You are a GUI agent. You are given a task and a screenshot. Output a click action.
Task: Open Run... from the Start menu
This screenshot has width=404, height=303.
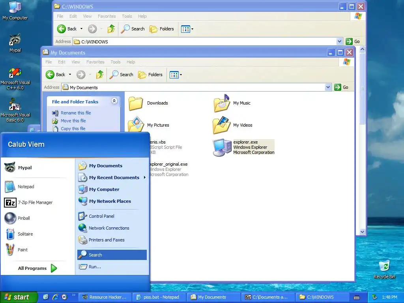tap(112, 267)
